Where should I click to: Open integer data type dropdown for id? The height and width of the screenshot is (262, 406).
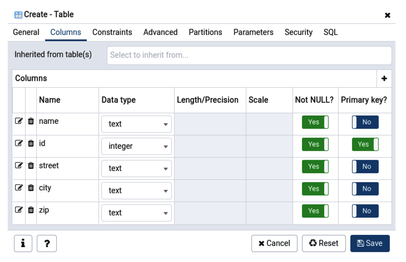[x=136, y=146]
